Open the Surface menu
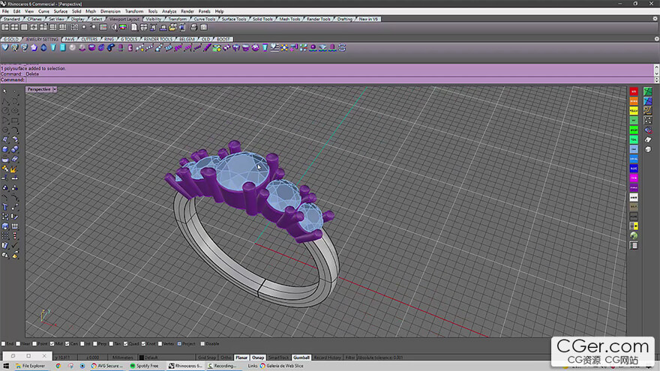This screenshot has width=660, height=371. click(x=60, y=11)
